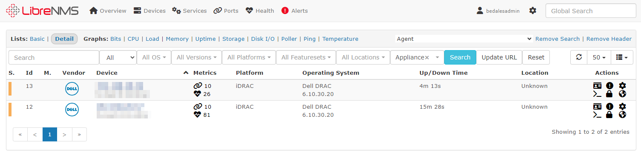The width and height of the screenshot is (641, 155).
Task: View device 12 details card icon
Action: tap(597, 107)
